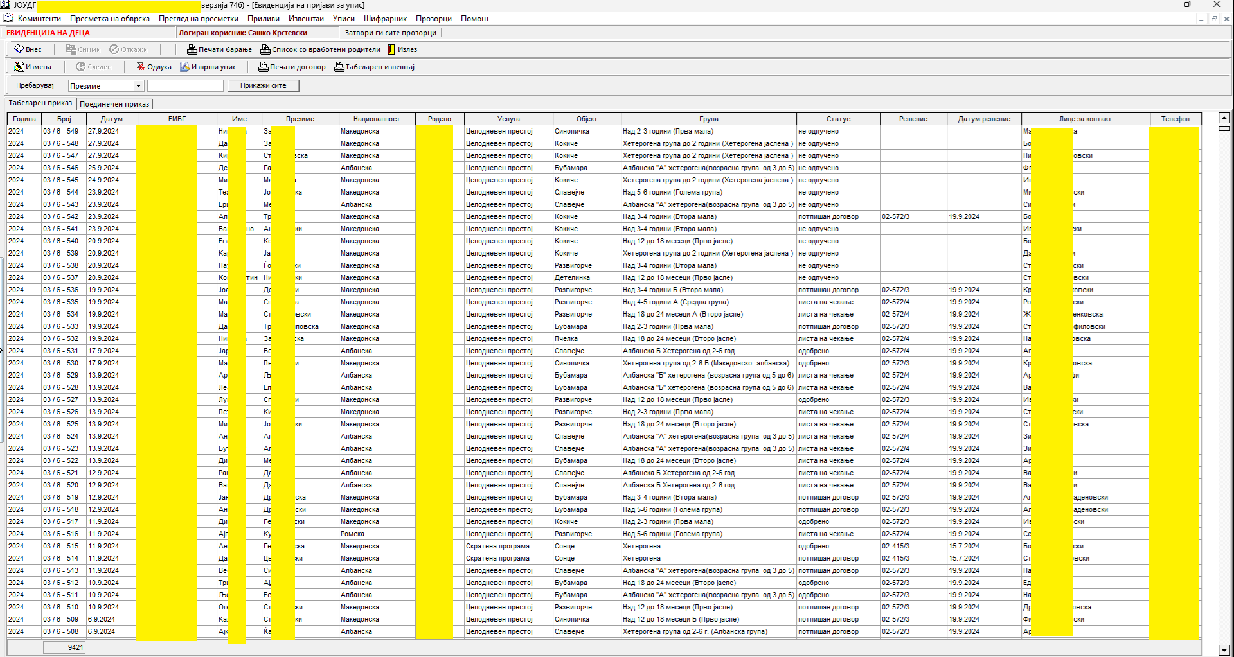Click the Статус column header
The image size is (1234, 657).
[838, 119]
